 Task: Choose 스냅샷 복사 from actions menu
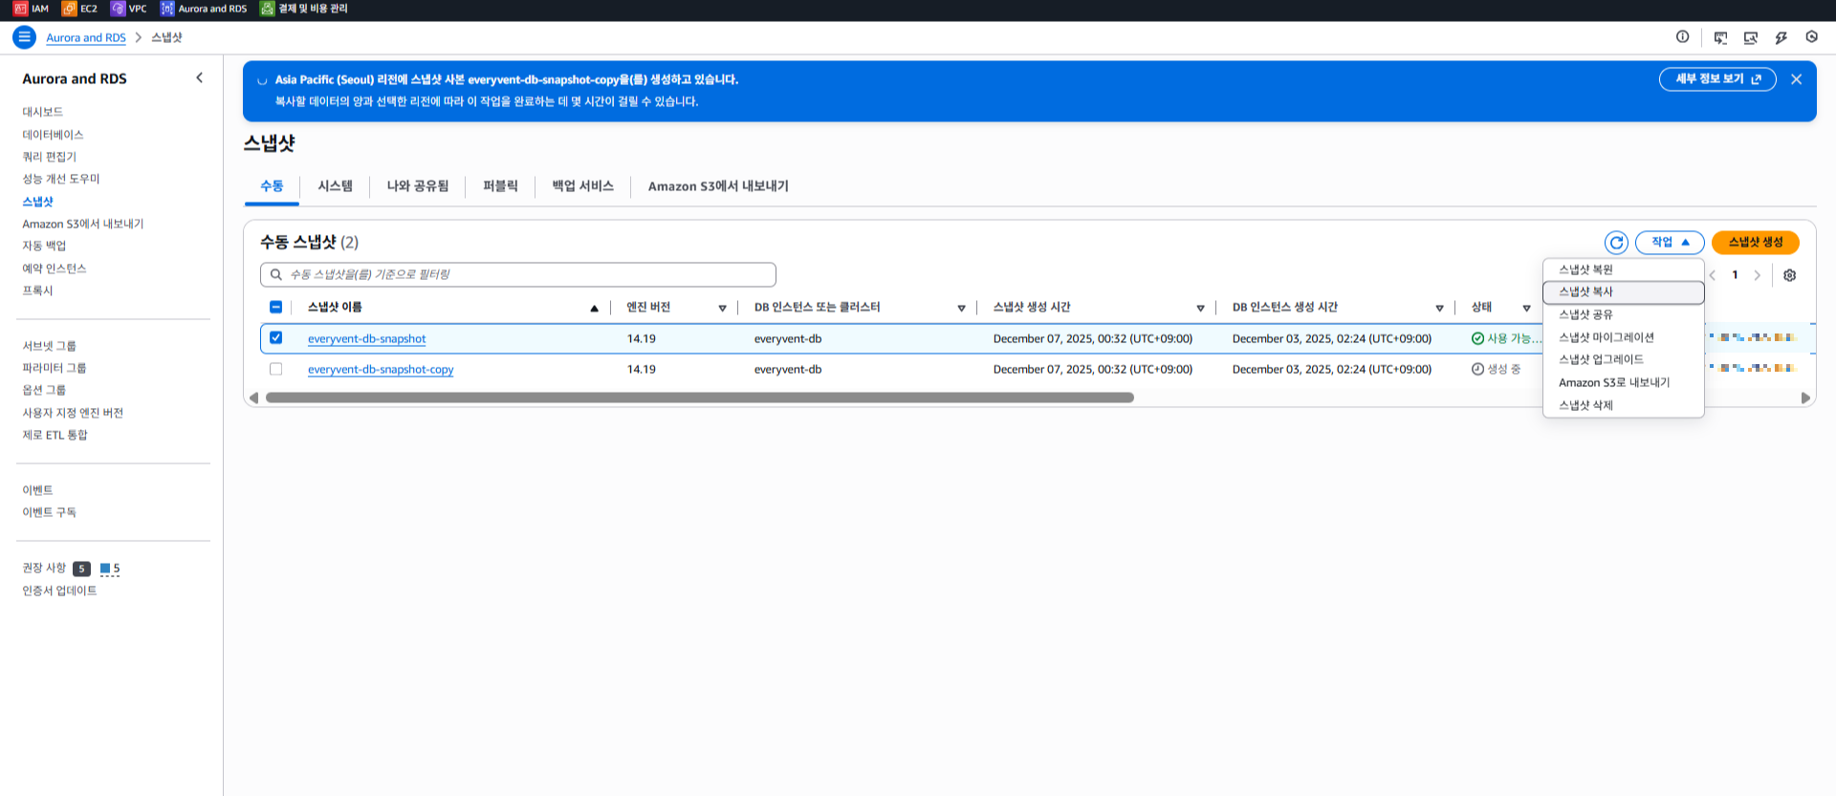point(1623,292)
